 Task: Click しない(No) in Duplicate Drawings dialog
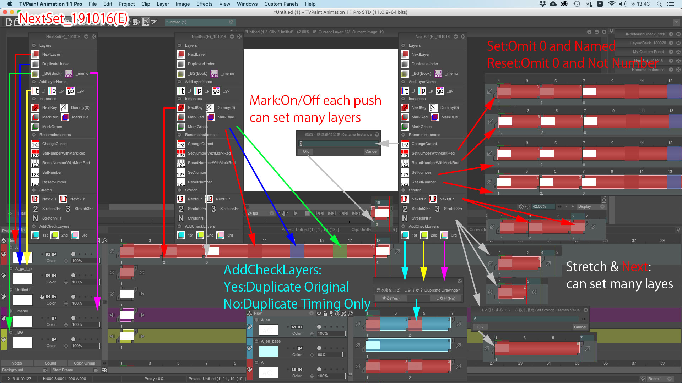point(446,298)
